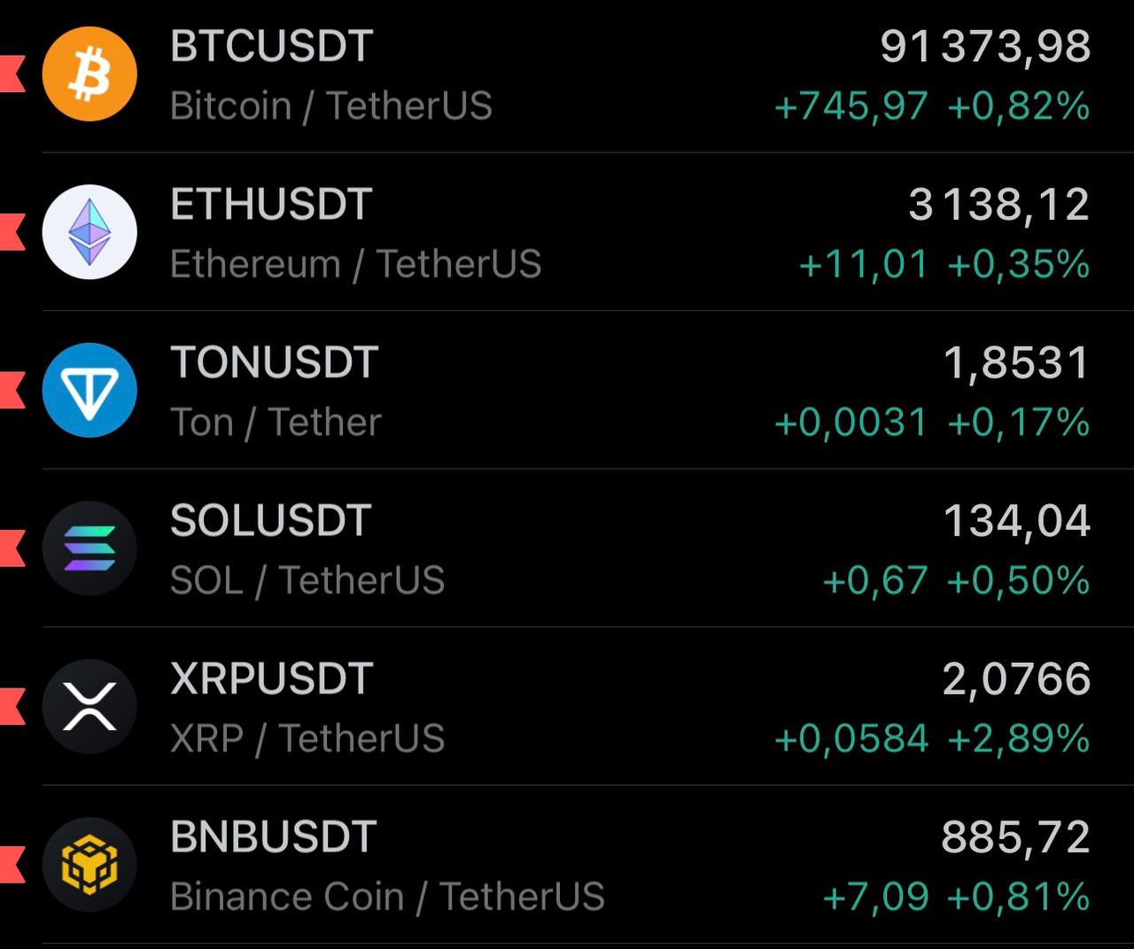1134x949 pixels.
Task: Select the XRP logo icon
Action: [89, 706]
